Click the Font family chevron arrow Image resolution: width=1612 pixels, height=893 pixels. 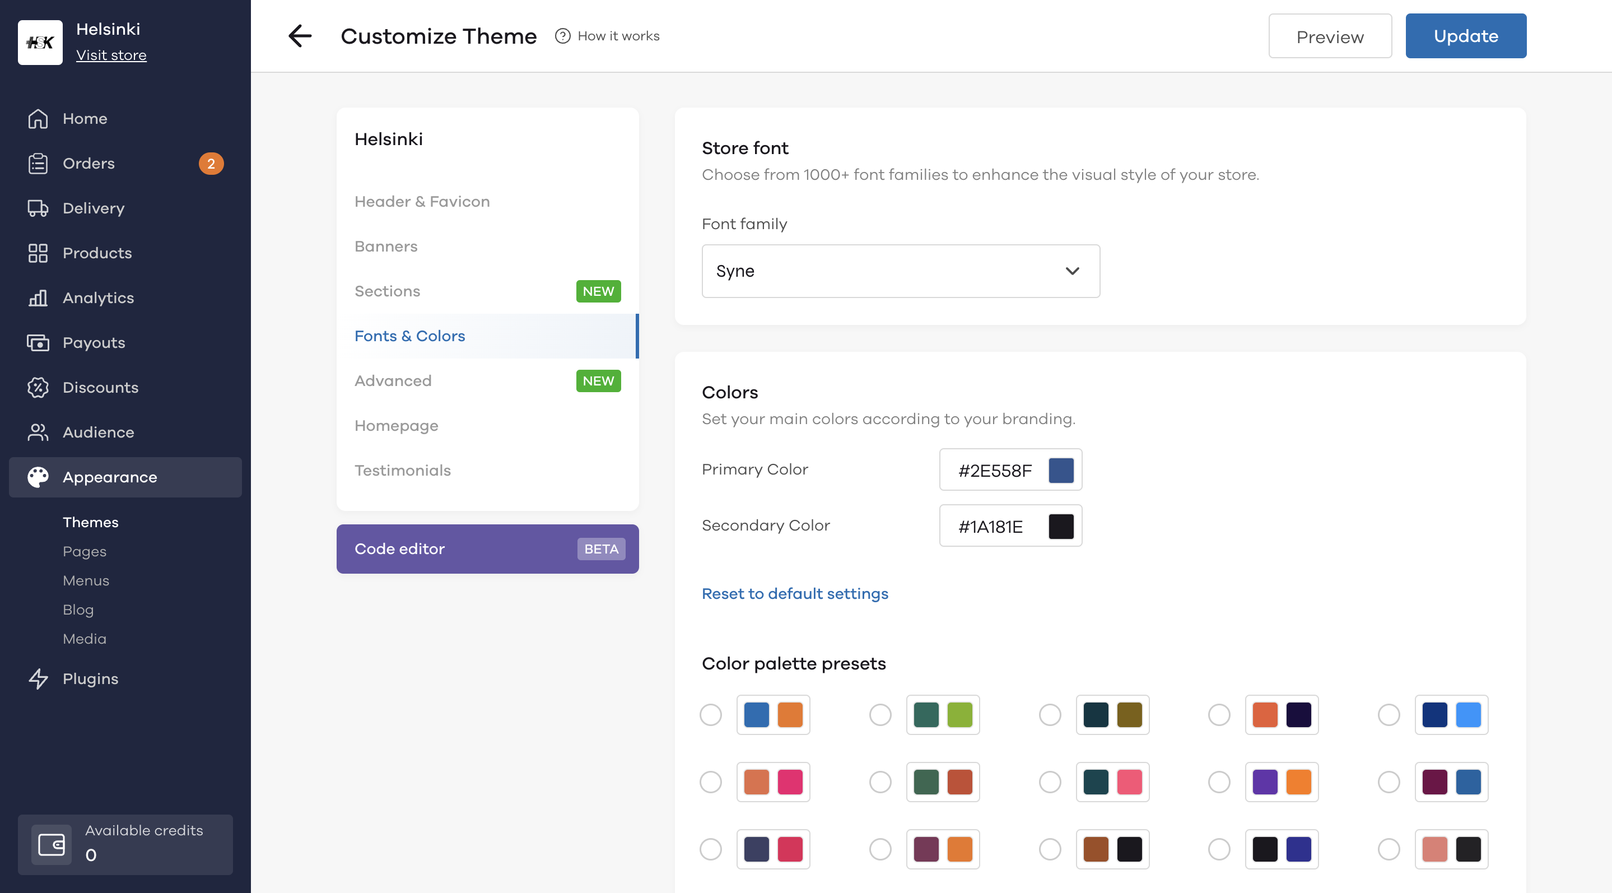coord(1072,271)
